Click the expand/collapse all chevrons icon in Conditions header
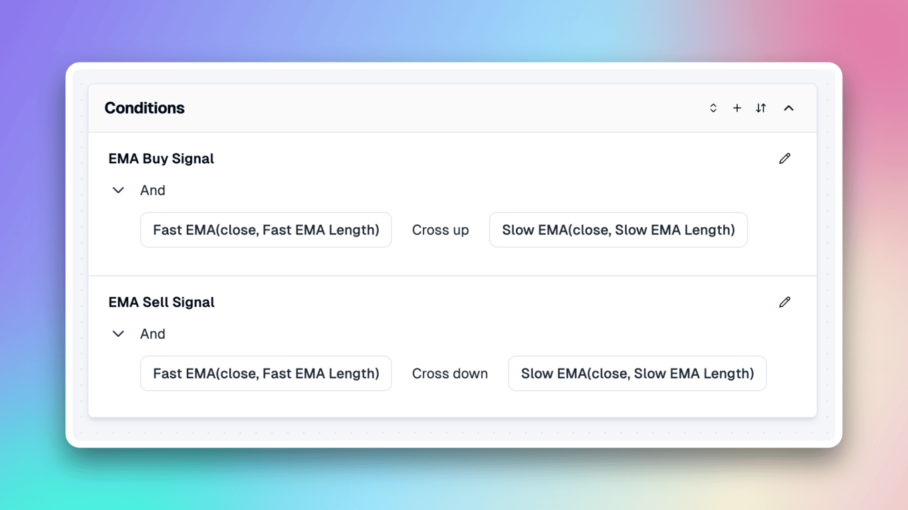The width and height of the screenshot is (908, 510). click(713, 108)
